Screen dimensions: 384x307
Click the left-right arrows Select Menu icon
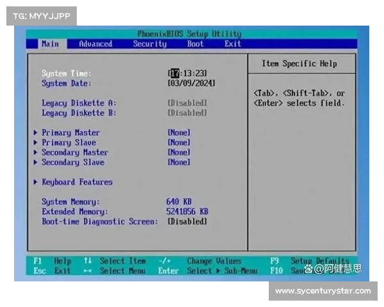tap(88, 271)
